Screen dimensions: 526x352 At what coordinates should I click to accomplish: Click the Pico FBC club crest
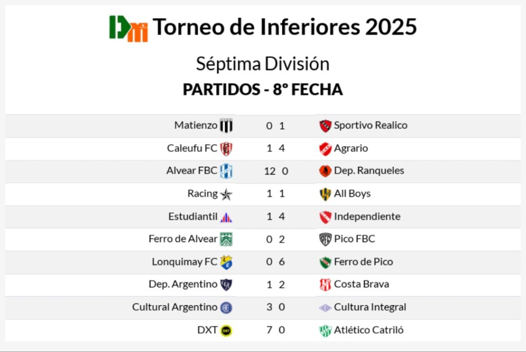coord(325,239)
